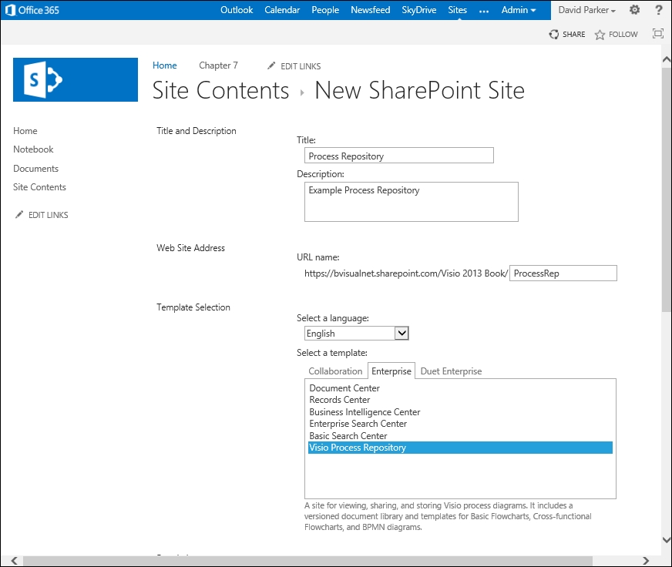The image size is (672, 567).
Task: Switch to the Collaboration template tab
Action: [x=335, y=371]
